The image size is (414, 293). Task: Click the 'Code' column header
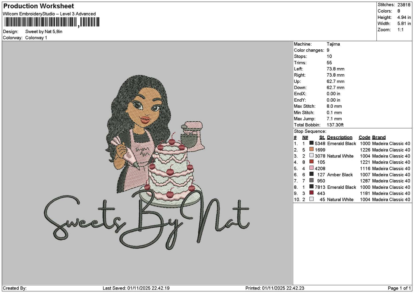coord(364,137)
